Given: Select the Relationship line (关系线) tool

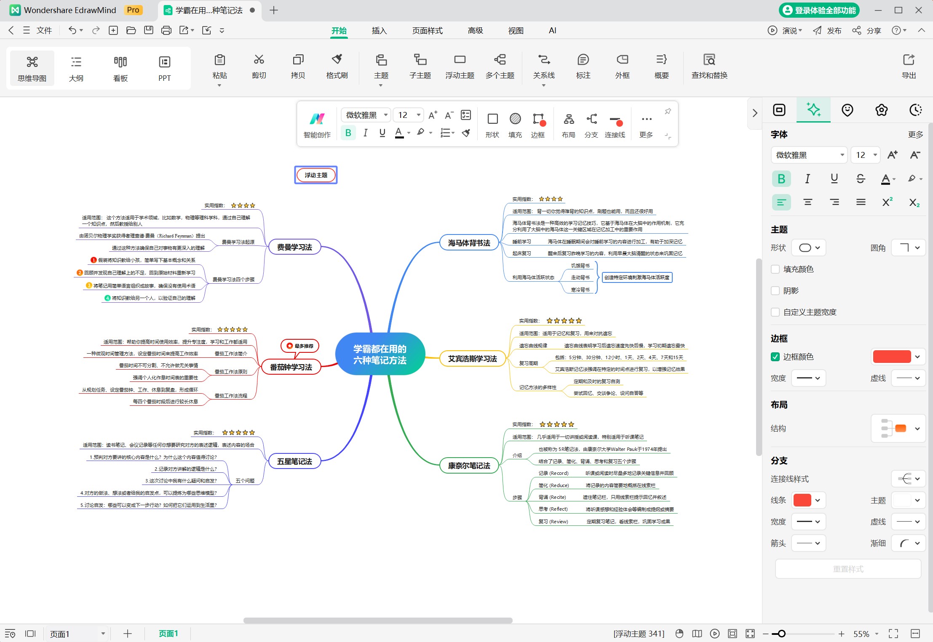Looking at the screenshot, I should (544, 67).
